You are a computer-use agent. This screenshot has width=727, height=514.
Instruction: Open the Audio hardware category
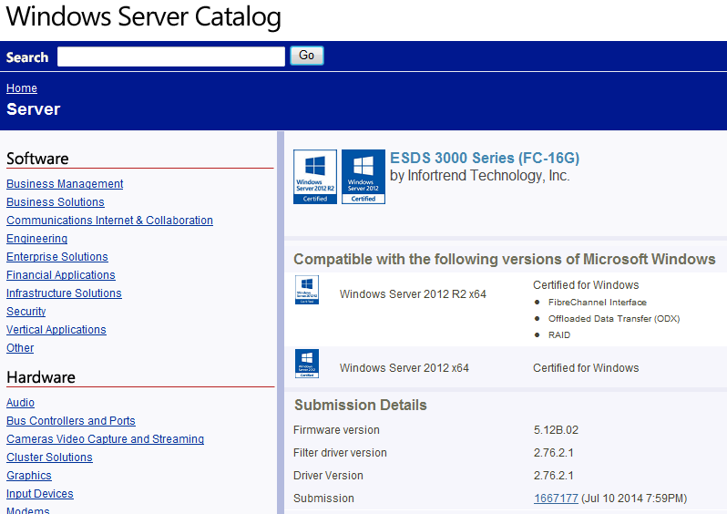[x=20, y=402]
